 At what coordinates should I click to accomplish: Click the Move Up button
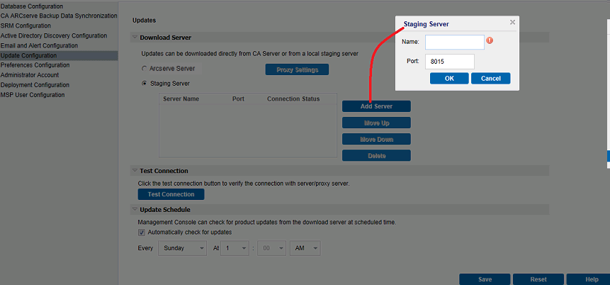(x=377, y=123)
